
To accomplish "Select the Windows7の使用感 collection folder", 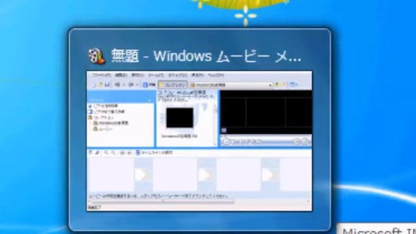I will pos(110,123).
